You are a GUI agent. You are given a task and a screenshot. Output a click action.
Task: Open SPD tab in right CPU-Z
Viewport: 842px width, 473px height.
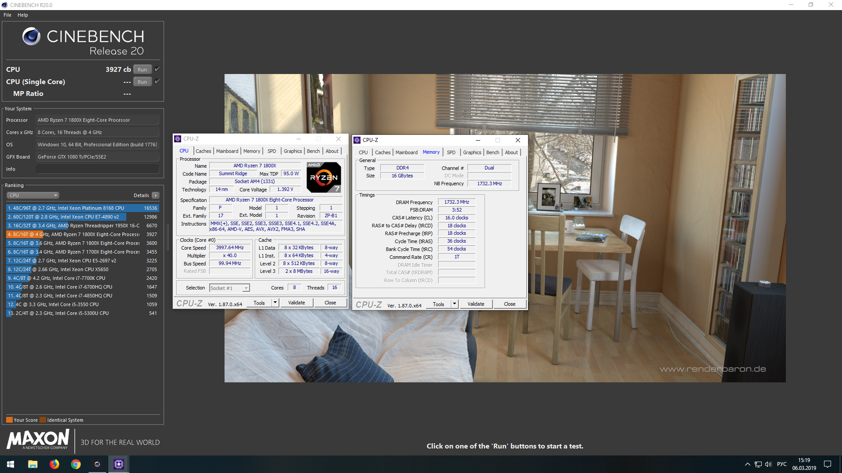click(451, 152)
